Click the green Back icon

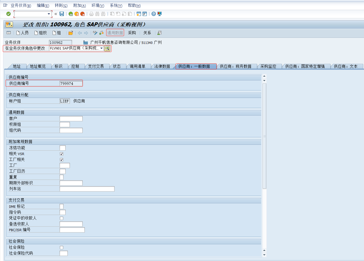click(x=71, y=14)
